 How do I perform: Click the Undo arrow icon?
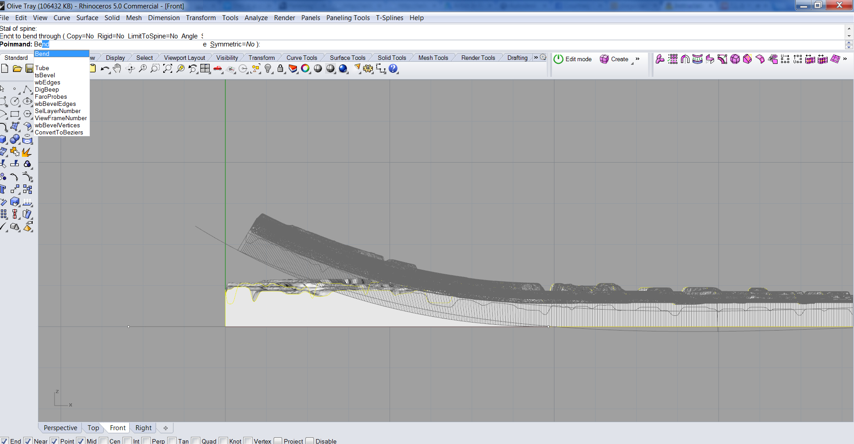click(x=105, y=68)
